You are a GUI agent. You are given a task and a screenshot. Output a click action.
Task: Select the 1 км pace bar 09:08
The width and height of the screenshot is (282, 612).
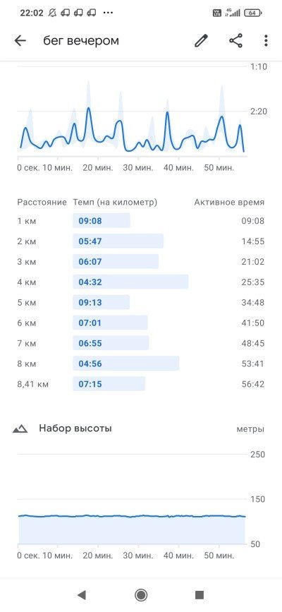(102, 221)
